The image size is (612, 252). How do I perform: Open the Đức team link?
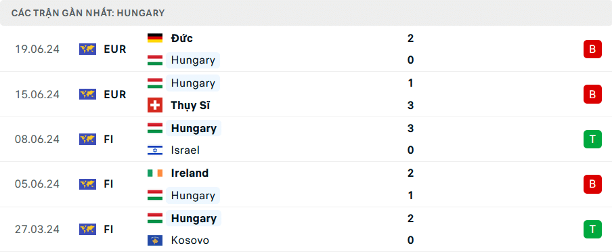182,39
